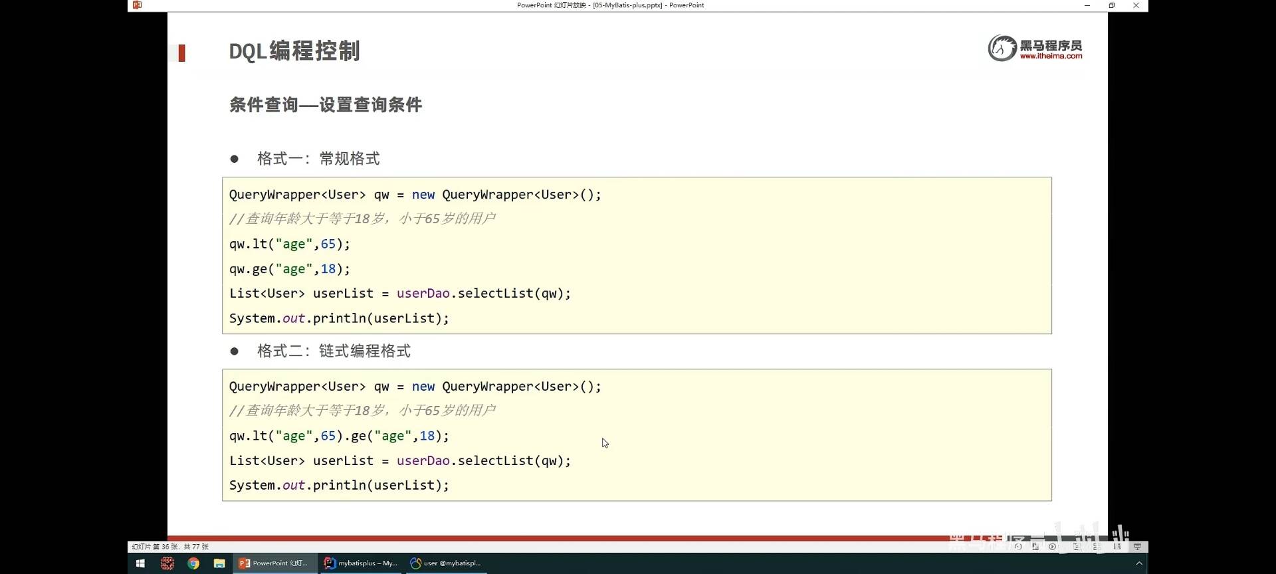The width and height of the screenshot is (1276, 574).
Task: Switch to user @mybatisplus Navicat window
Action: click(x=447, y=563)
